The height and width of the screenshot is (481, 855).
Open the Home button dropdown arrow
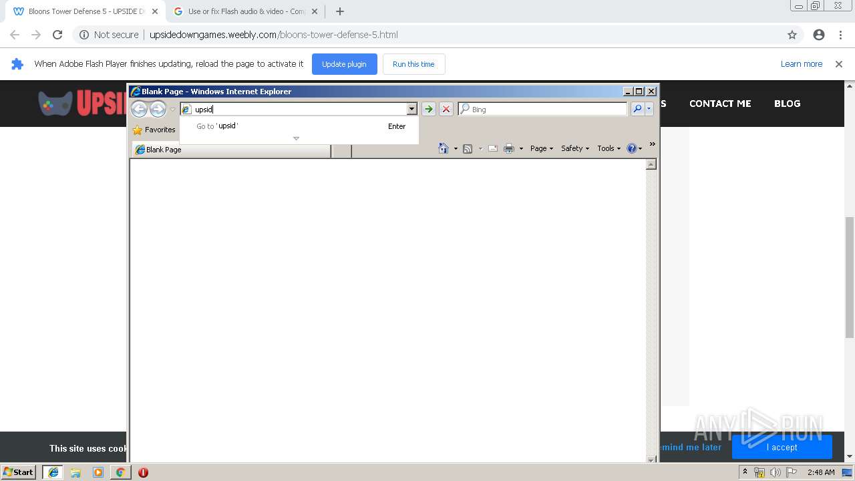[x=456, y=148]
